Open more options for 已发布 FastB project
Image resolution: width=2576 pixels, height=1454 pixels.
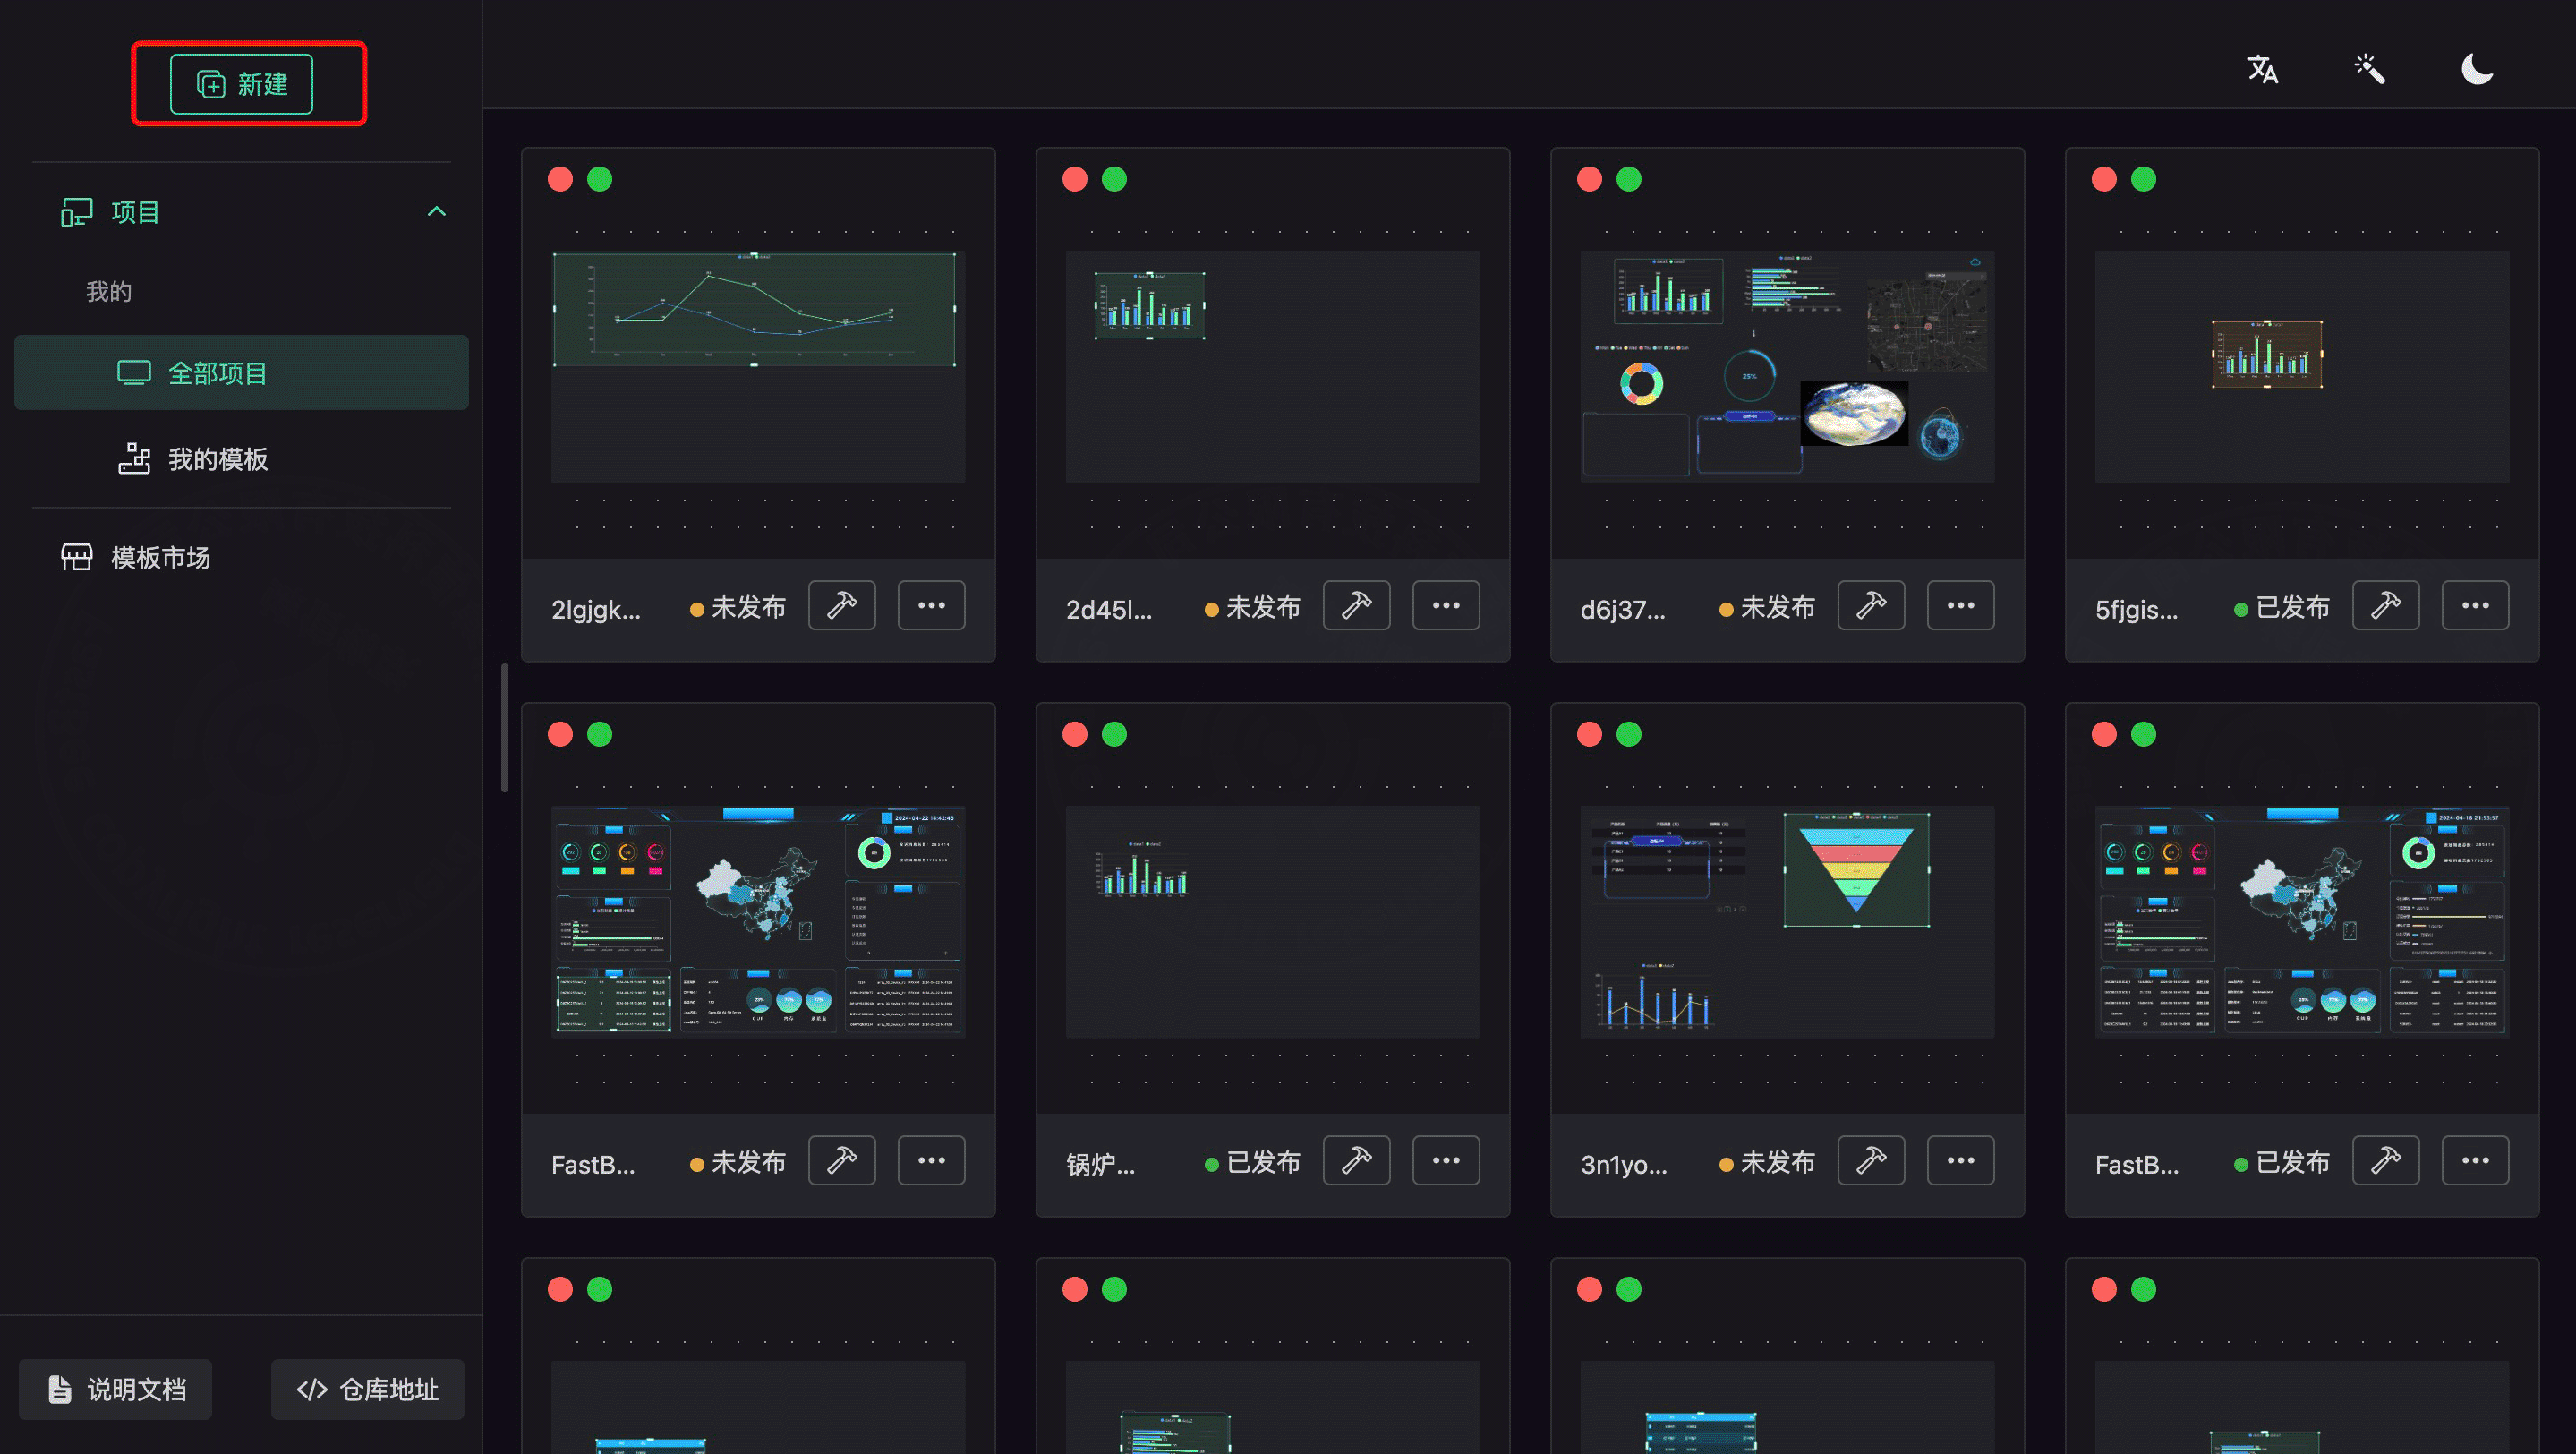[x=2475, y=1161]
